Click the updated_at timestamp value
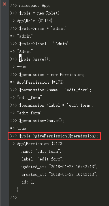Image resolution: width=109 pixels, height=206 pixels. point(73,167)
